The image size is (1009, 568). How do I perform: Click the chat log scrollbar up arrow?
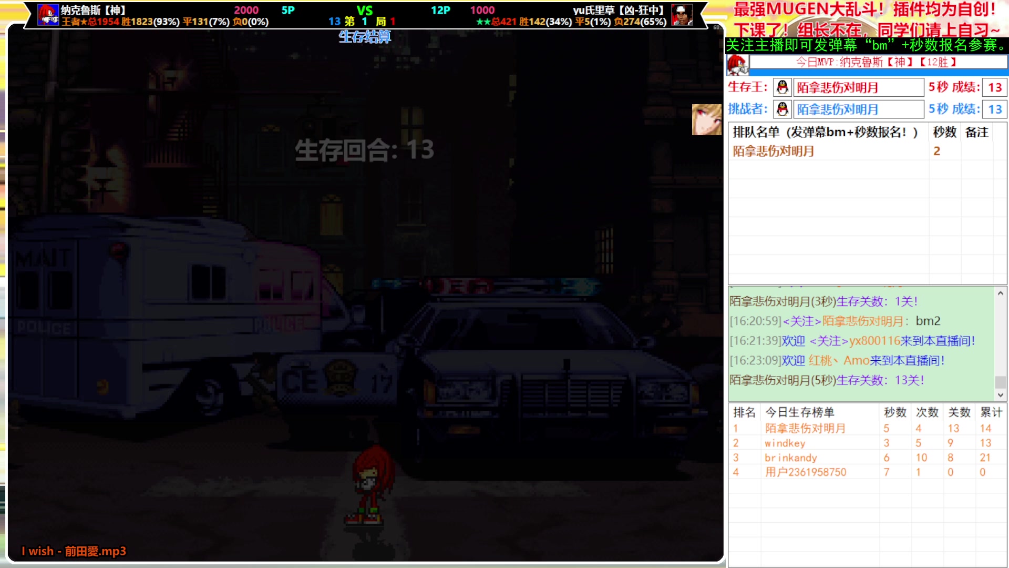1001,293
